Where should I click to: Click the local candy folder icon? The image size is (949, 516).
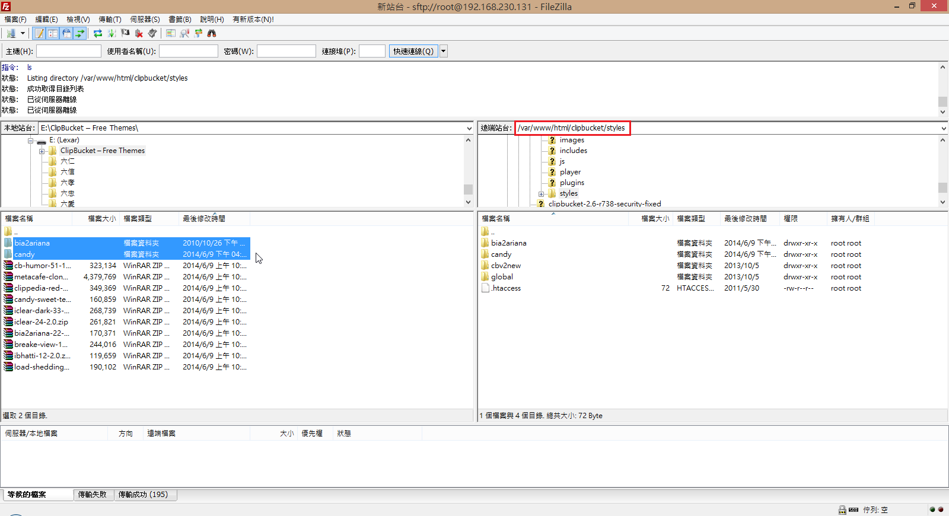[8, 254]
